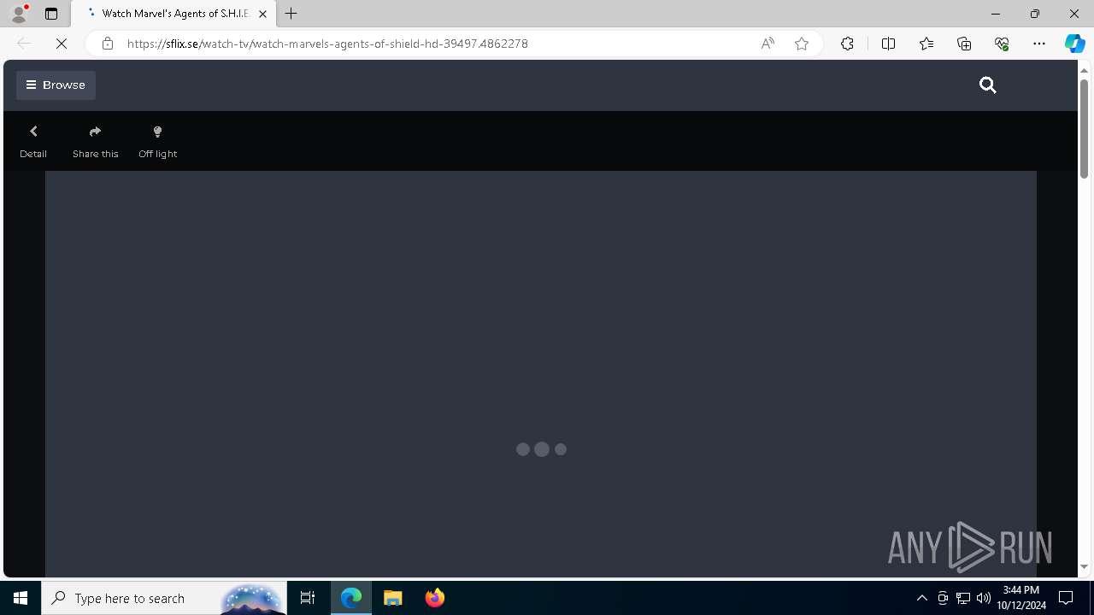The image size is (1094, 615).
Task: Click Microsoft Edge taskbar icon
Action: [x=351, y=598]
